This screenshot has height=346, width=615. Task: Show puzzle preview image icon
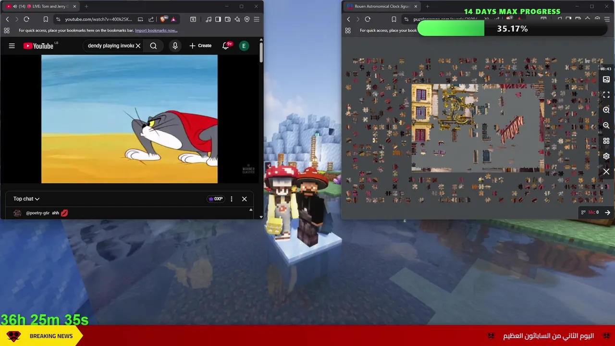(606, 79)
